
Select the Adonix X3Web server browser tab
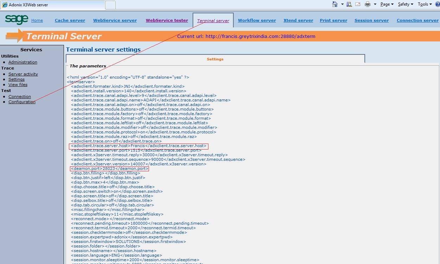pyautogui.click(x=53, y=5)
